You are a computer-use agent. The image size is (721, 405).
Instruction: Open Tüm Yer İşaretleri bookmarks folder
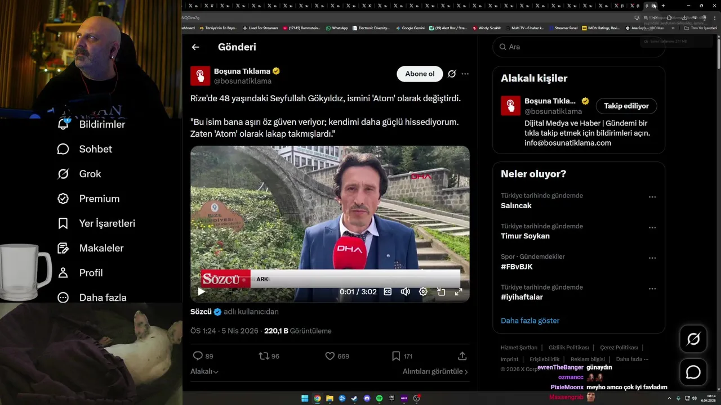[x=700, y=28]
